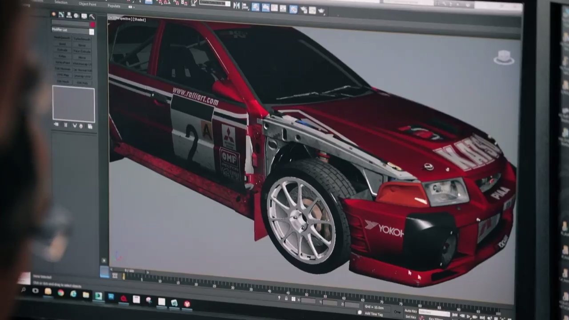Click Make Unique icon under modifier stack

click(x=74, y=126)
